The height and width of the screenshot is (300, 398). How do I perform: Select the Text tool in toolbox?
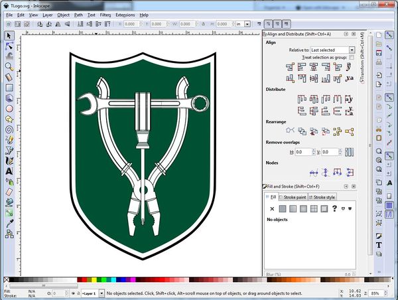coord(9,171)
